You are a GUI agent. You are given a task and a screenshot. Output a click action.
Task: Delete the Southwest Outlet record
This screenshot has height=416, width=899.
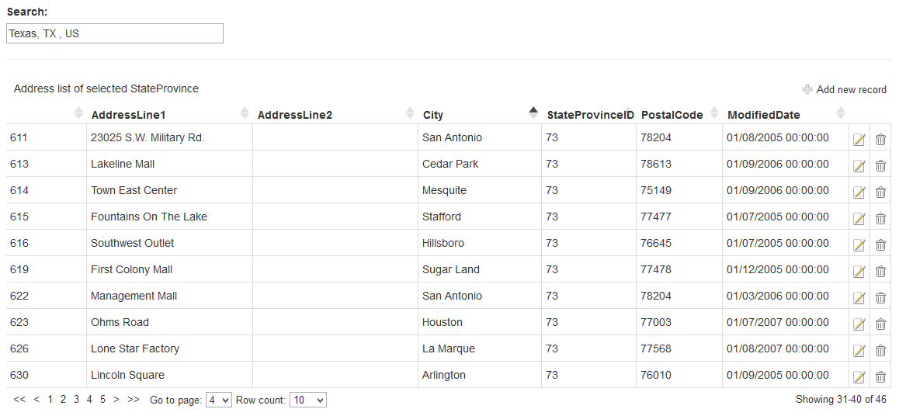click(x=880, y=244)
